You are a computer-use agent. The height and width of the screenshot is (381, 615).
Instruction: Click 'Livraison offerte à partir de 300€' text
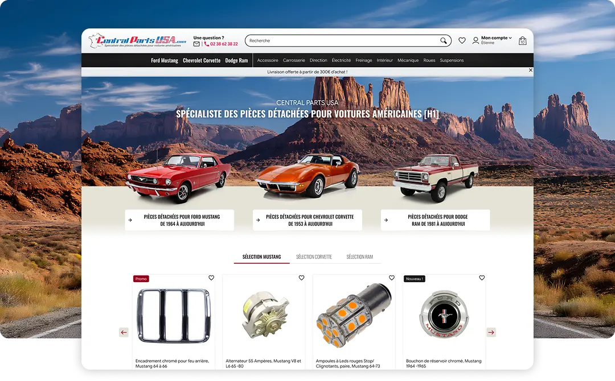click(x=307, y=72)
